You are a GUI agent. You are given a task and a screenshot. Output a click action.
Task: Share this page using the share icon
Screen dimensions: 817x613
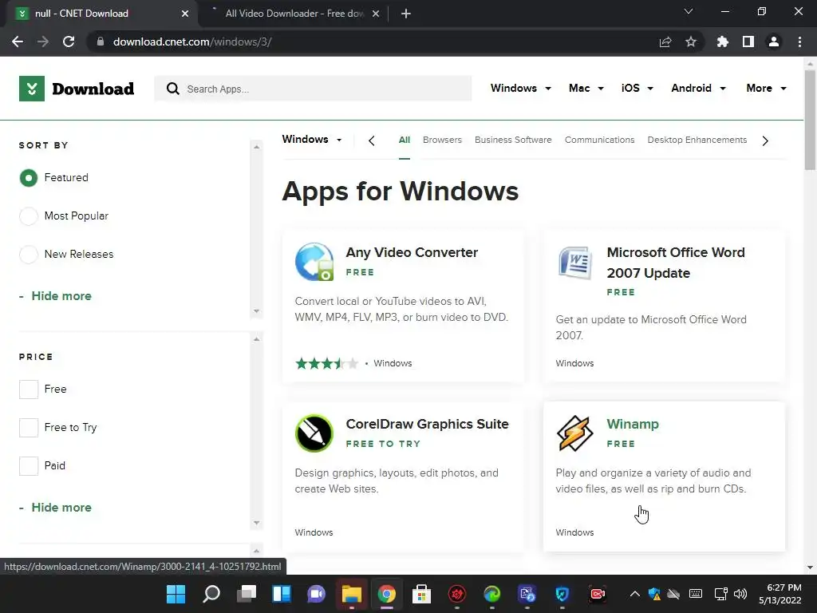coord(665,42)
